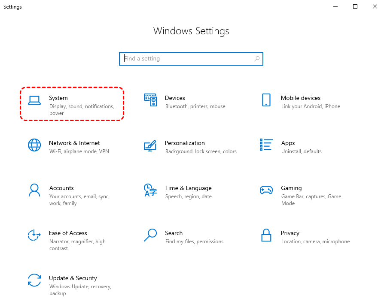Click the System laptop icon

pyautogui.click(x=34, y=100)
